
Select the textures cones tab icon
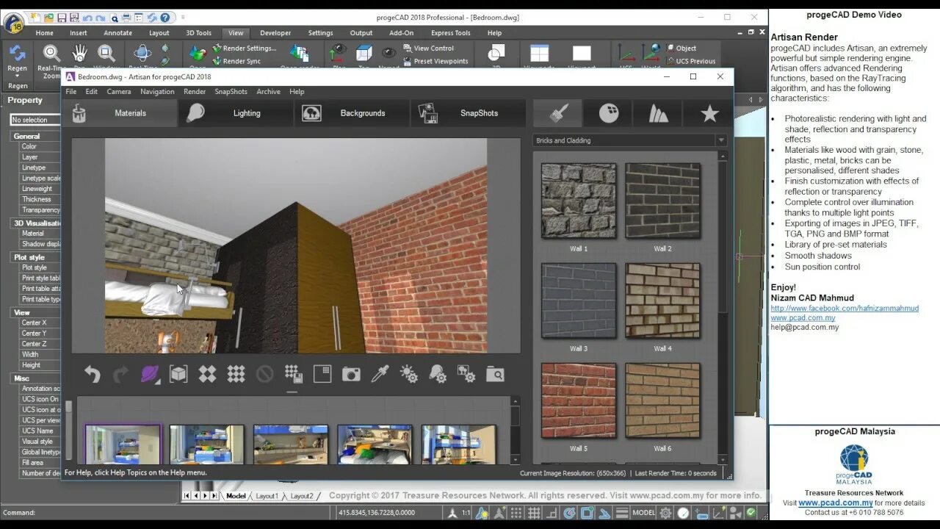coord(659,113)
